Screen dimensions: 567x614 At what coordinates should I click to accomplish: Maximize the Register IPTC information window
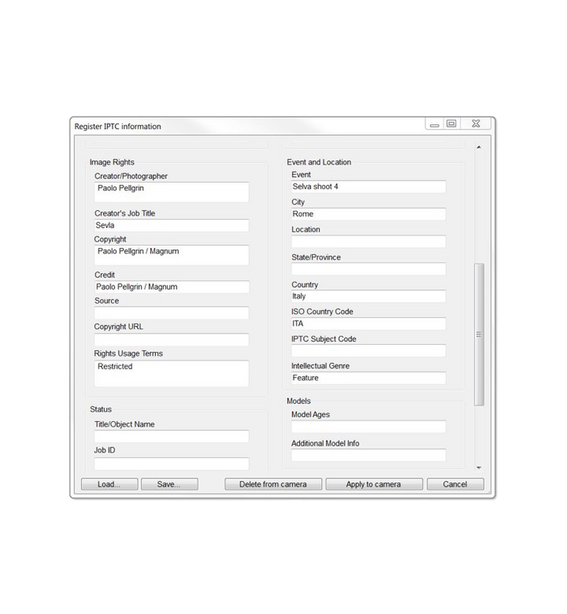451,124
